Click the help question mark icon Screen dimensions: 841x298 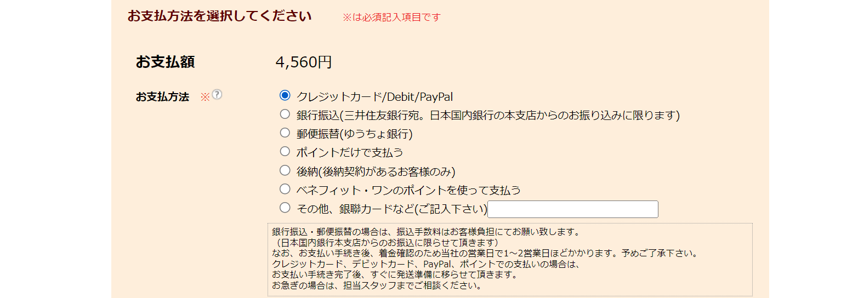tap(217, 95)
